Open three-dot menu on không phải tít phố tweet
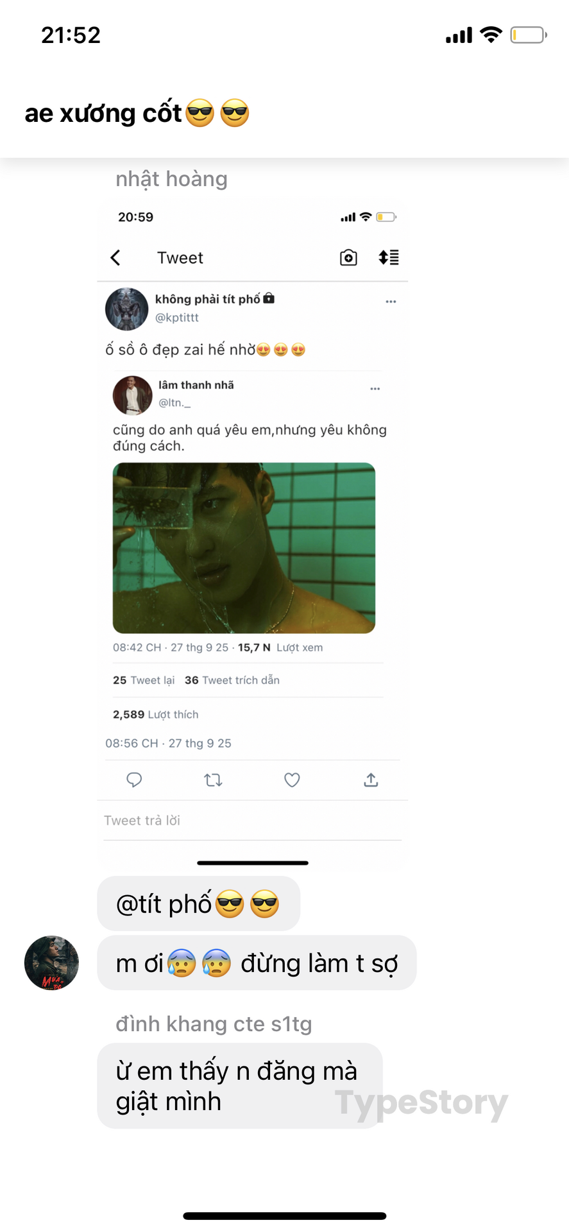The height and width of the screenshot is (1232, 569). [x=391, y=302]
